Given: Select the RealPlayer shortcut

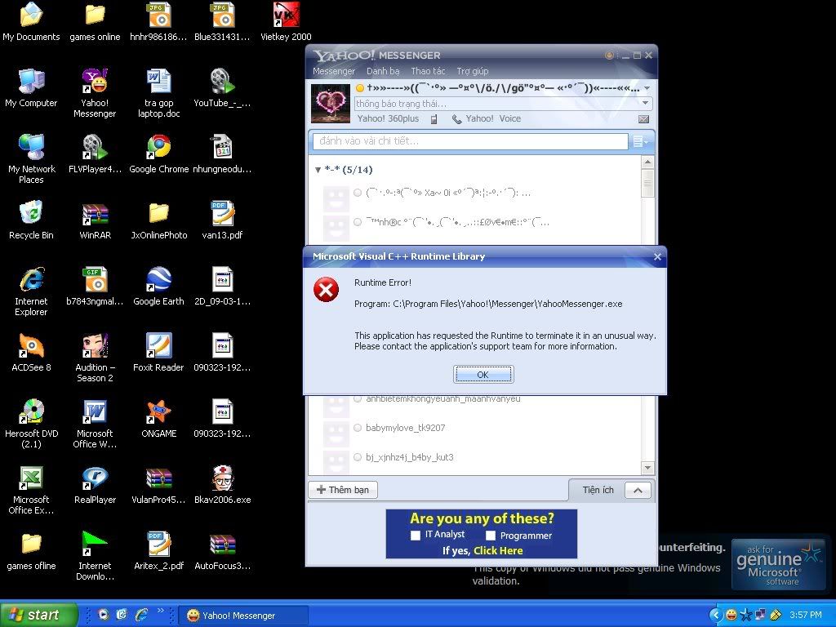Looking at the screenshot, I should [x=95, y=485].
